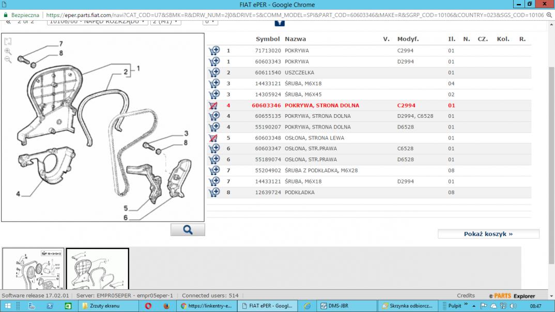Sort by the Symbol column header
The height and width of the screenshot is (312, 555).
coord(268,39)
